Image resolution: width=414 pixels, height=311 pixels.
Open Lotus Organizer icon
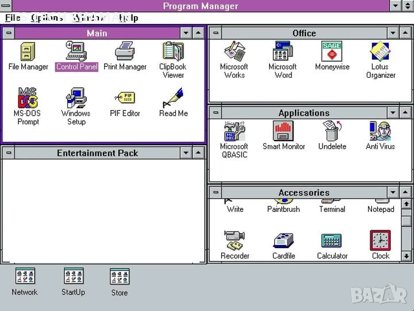coord(380,52)
